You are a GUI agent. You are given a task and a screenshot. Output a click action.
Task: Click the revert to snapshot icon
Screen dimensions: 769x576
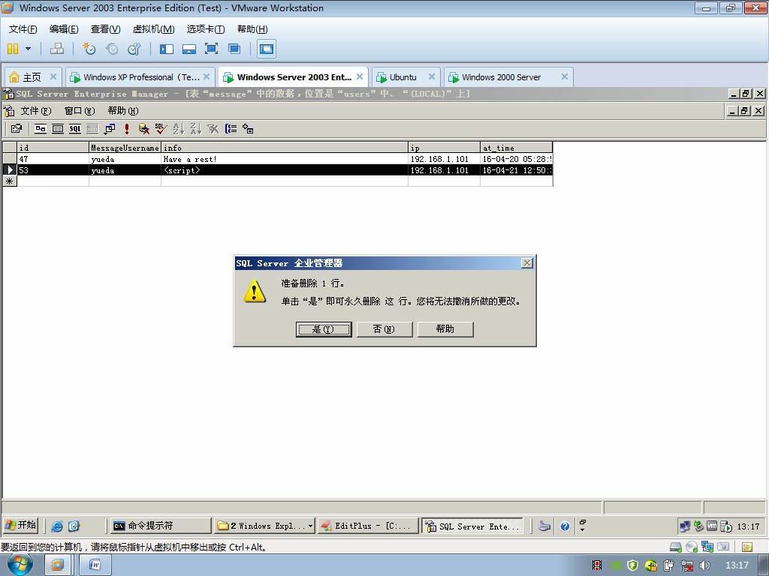point(112,49)
